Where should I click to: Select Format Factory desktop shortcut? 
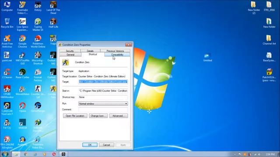point(38,75)
